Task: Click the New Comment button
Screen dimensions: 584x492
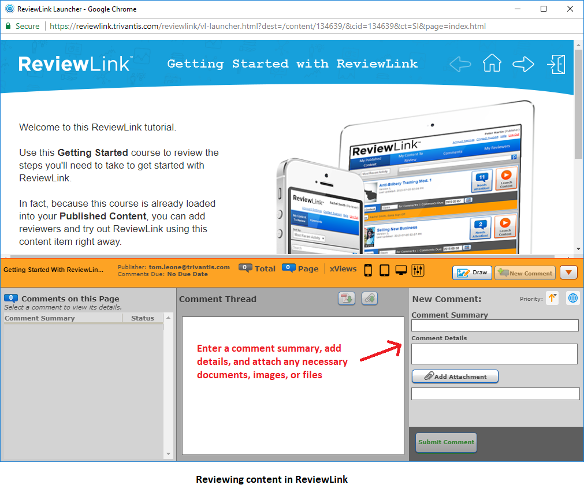Action: (525, 273)
